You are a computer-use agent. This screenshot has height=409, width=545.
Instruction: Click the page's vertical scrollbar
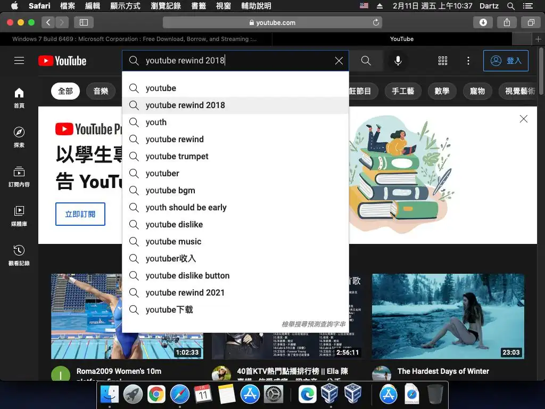click(541, 71)
